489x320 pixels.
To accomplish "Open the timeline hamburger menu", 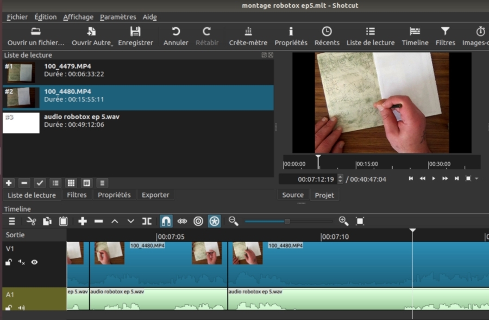I will point(11,221).
